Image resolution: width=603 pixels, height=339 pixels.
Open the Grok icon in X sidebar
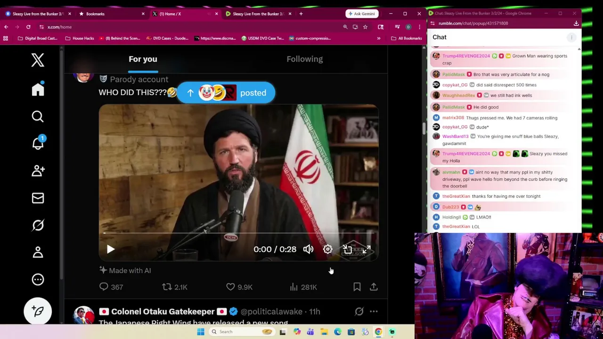click(38, 225)
